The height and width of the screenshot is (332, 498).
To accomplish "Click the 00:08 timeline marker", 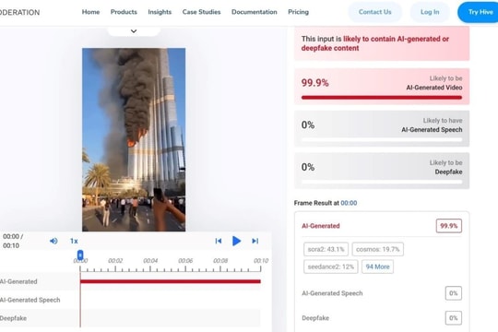I will click(x=220, y=260).
